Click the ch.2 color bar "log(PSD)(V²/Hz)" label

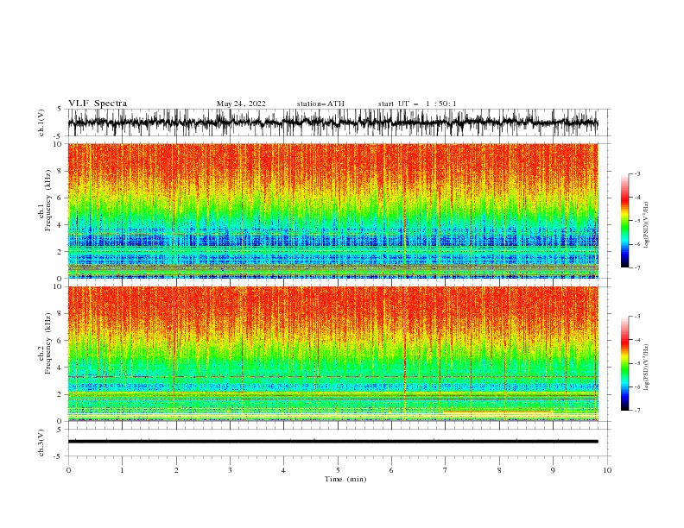point(647,368)
